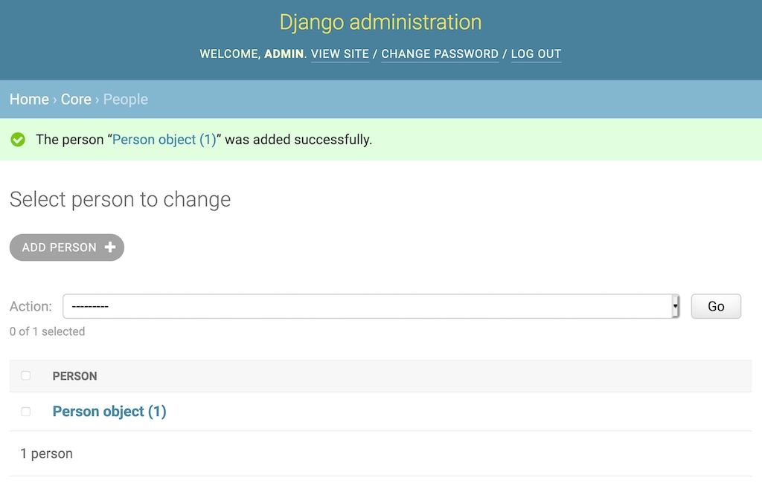
Task: Navigate to Home breadcrumb
Action: click(x=29, y=100)
